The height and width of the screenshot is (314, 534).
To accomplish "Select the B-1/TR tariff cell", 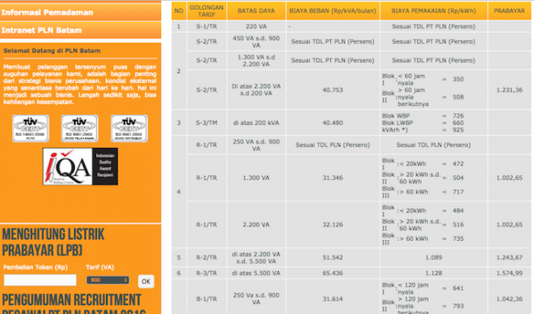I will (x=206, y=299).
